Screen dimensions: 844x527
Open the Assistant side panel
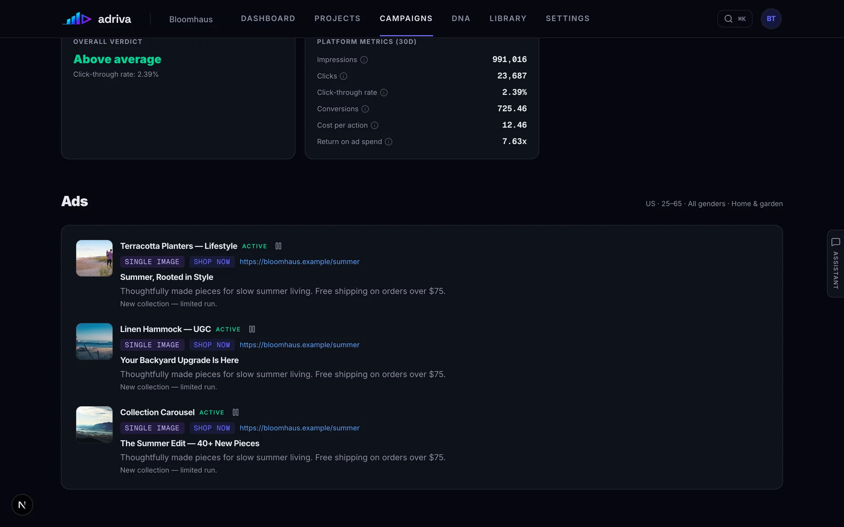point(835,263)
